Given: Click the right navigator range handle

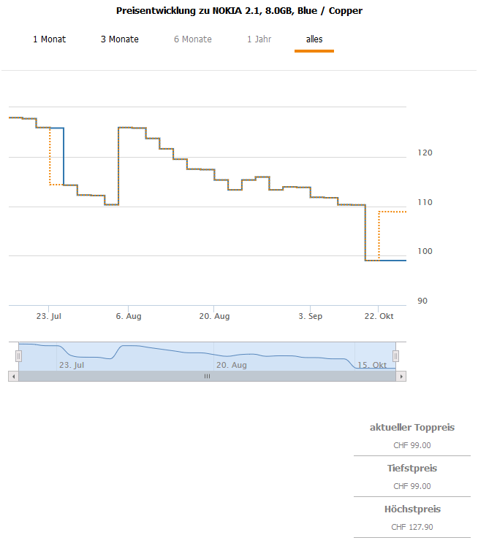Looking at the screenshot, I should 395,355.
